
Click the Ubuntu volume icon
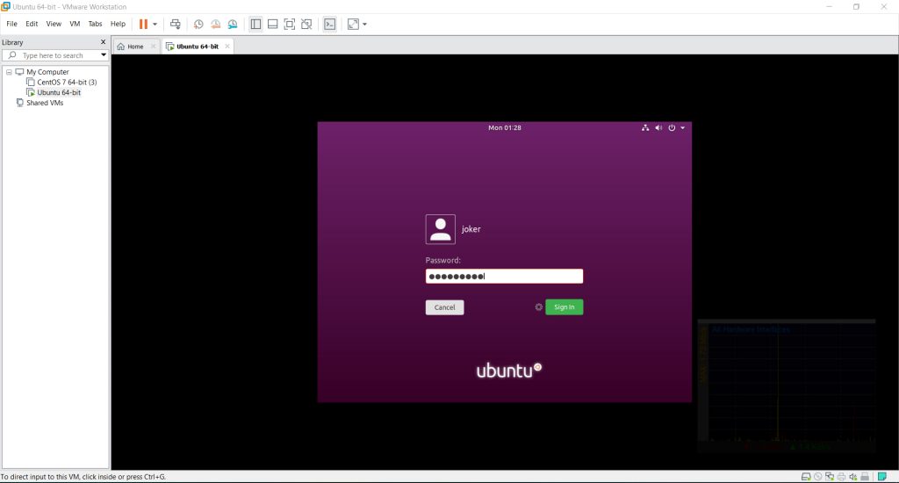pos(658,128)
